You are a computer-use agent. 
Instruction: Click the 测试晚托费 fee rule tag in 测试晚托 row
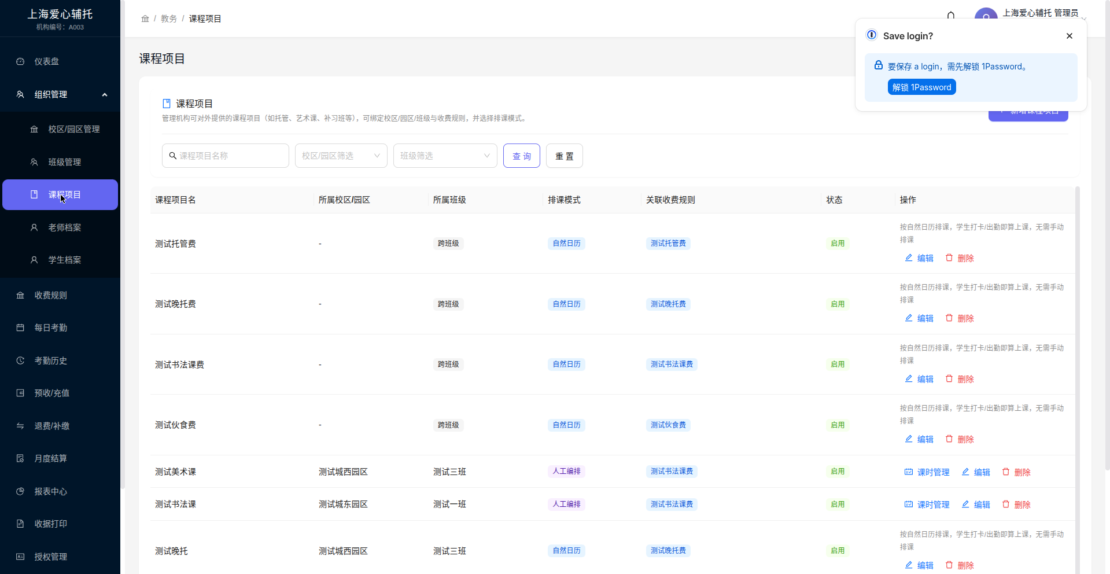coord(668,550)
